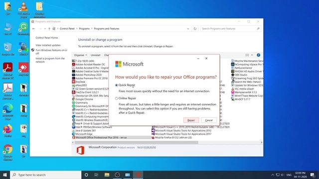Click the up one level arrow
This screenshot has height=179, width=319.
(x=49, y=29)
